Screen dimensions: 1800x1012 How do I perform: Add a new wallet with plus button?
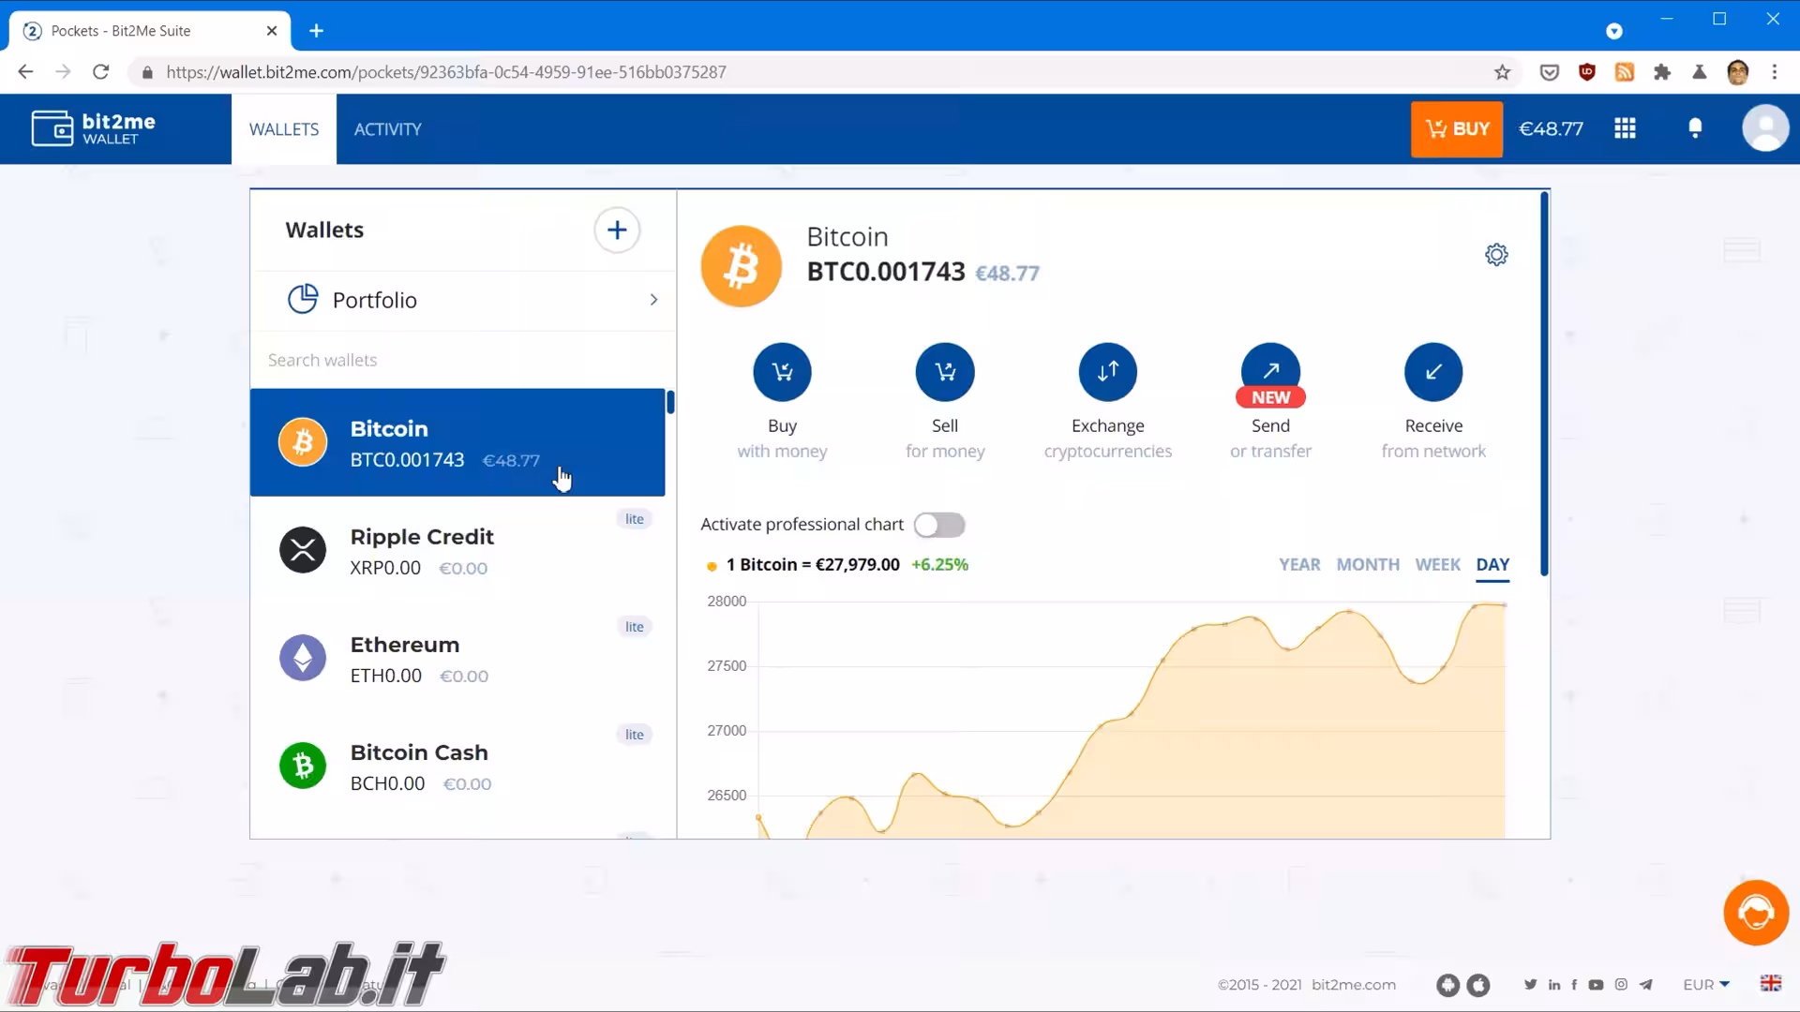pyautogui.click(x=617, y=231)
